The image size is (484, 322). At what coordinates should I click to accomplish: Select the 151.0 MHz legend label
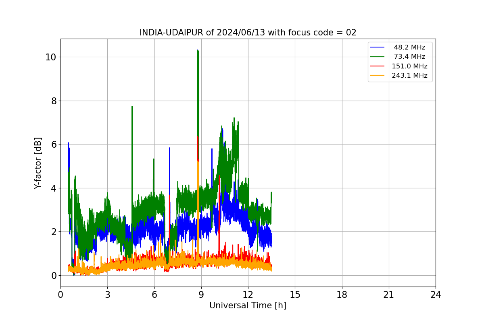click(x=409, y=66)
